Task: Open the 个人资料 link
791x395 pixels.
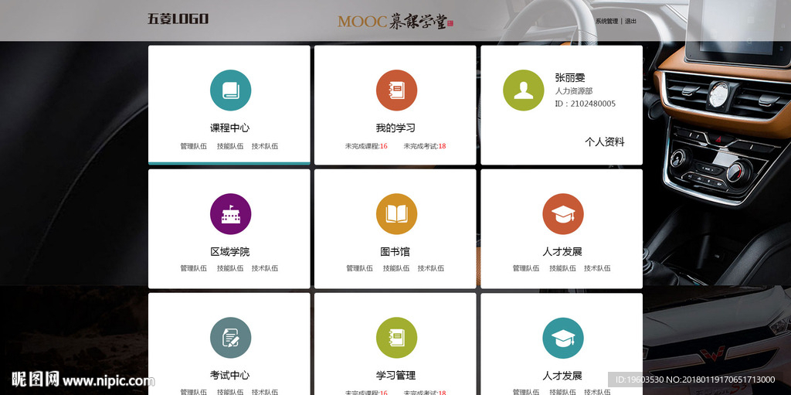Action: pos(604,142)
